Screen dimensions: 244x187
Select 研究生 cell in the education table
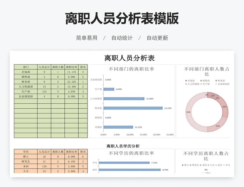[26, 161]
